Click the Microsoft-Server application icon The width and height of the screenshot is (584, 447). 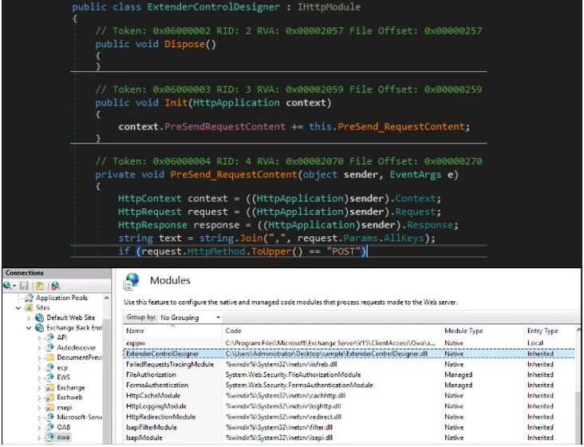tap(49, 417)
